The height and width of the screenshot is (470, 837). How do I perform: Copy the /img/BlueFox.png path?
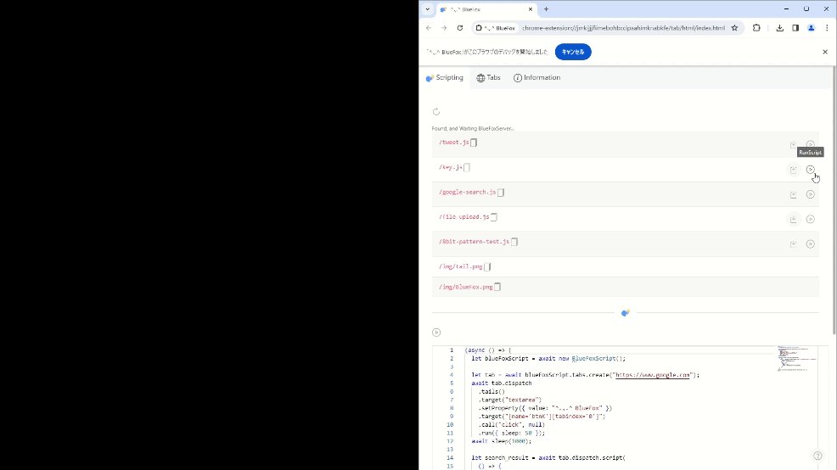[x=497, y=287]
